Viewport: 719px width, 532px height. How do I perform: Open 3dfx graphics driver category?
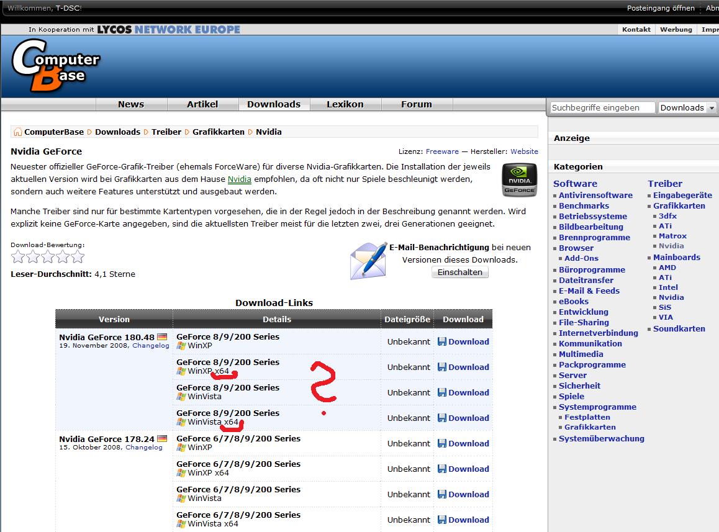click(667, 216)
